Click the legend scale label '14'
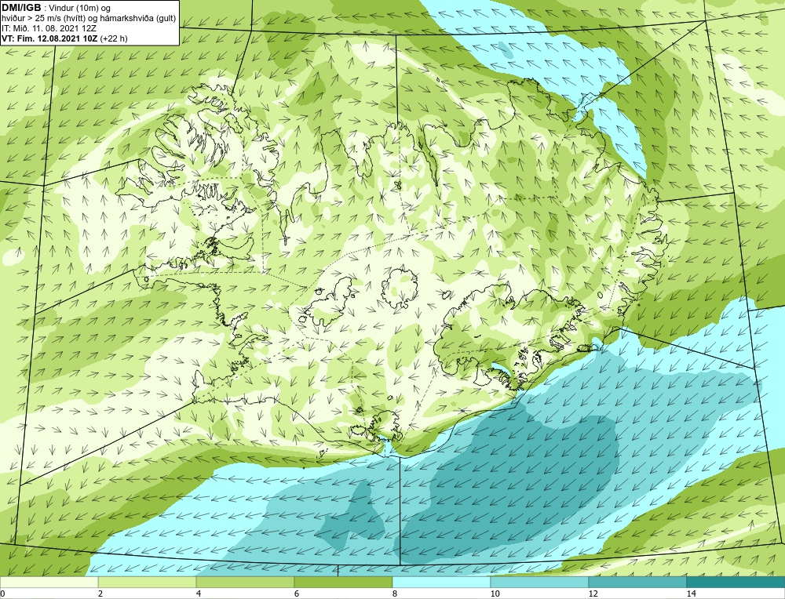Image resolution: width=785 pixels, height=599 pixels. pos(692,594)
